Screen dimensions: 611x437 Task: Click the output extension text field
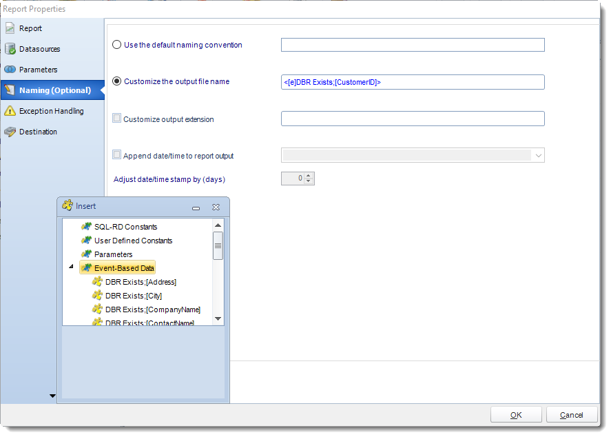click(x=413, y=119)
